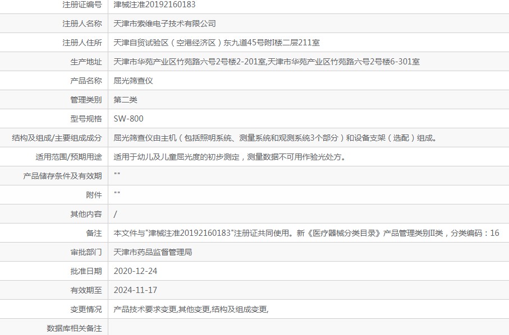Click model specification SW-800

[128, 119]
